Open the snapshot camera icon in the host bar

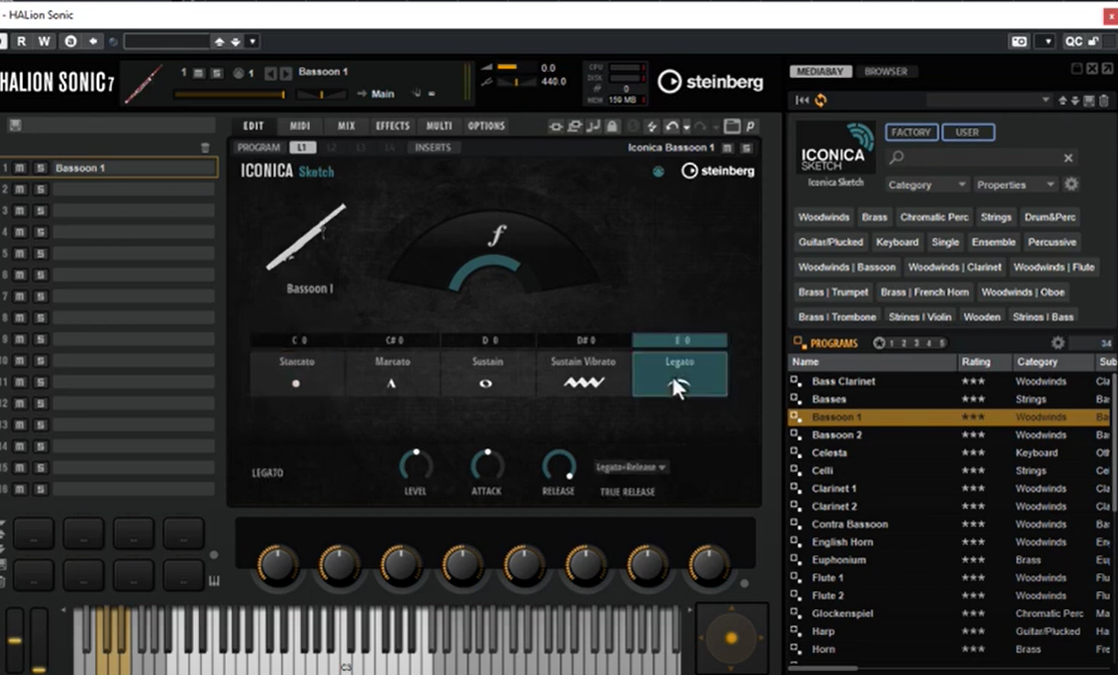1020,41
